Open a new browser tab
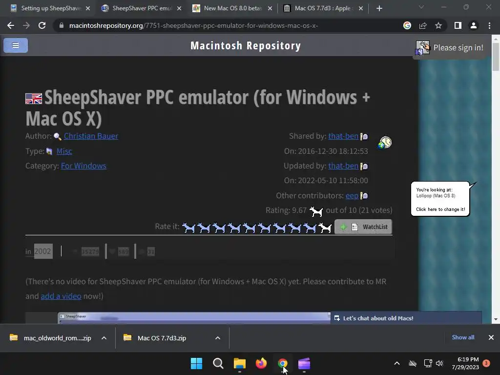The width and height of the screenshot is (500, 375). point(379,8)
